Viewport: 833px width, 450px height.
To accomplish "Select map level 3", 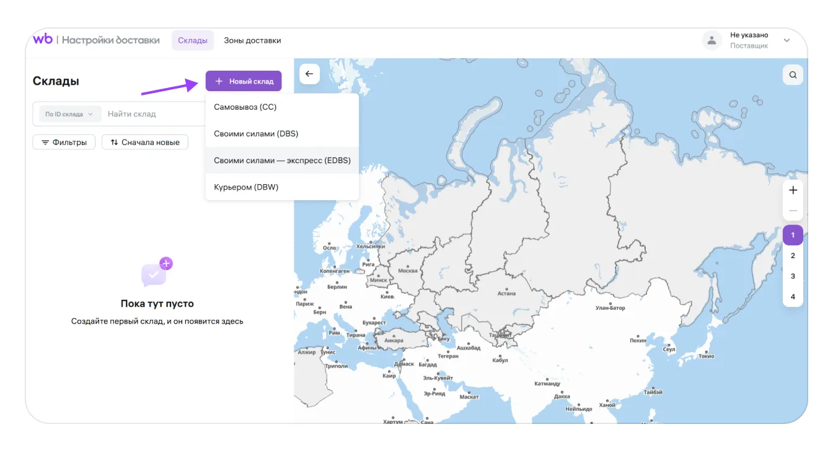I will click(x=793, y=276).
